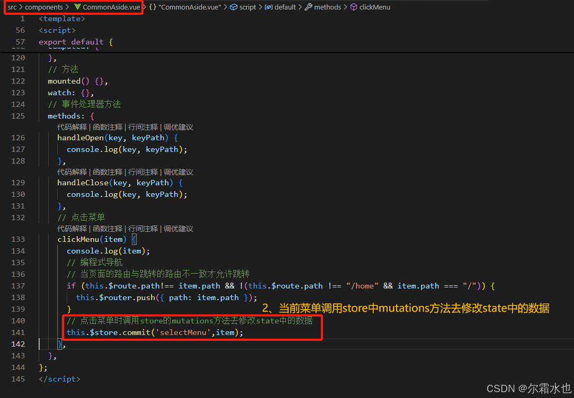
Task: Jump to sticky <template> line
Action: click(x=62, y=19)
